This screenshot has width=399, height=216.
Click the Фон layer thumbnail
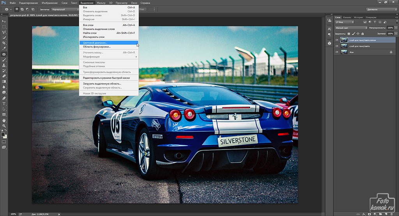(344, 52)
